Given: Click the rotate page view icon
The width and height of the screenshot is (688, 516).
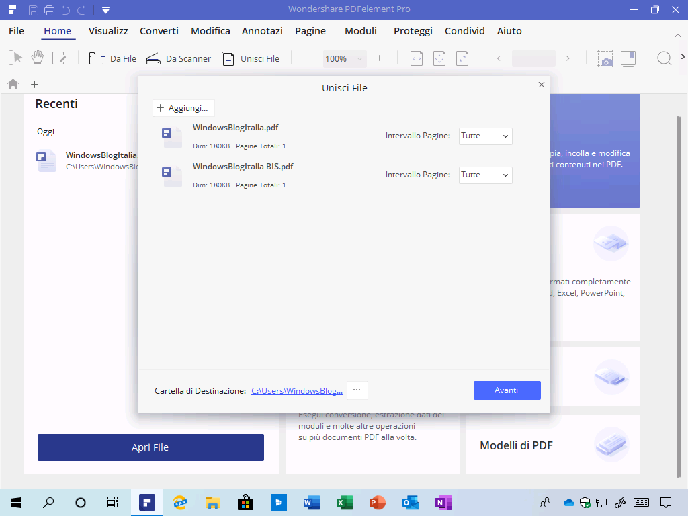Looking at the screenshot, I should pyautogui.click(x=462, y=58).
